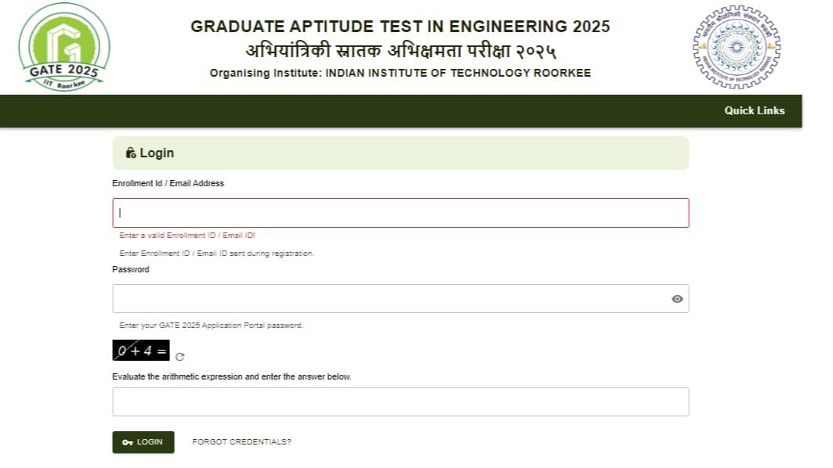
Task: Open the Quick Links menu
Action: click(754, 111)
